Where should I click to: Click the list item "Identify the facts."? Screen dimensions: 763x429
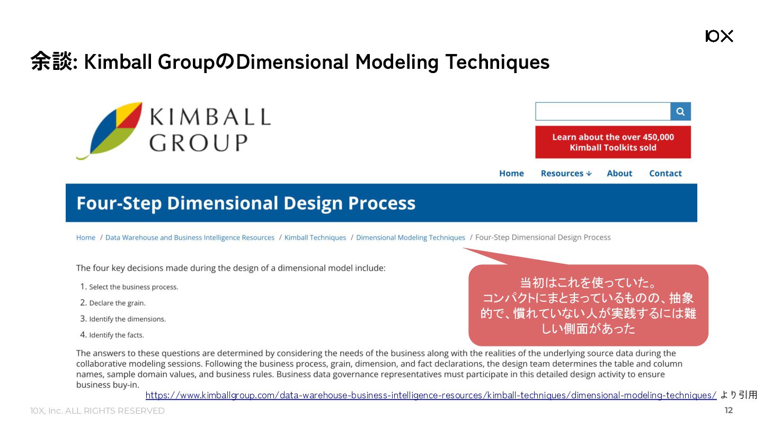tap(117, 335)
